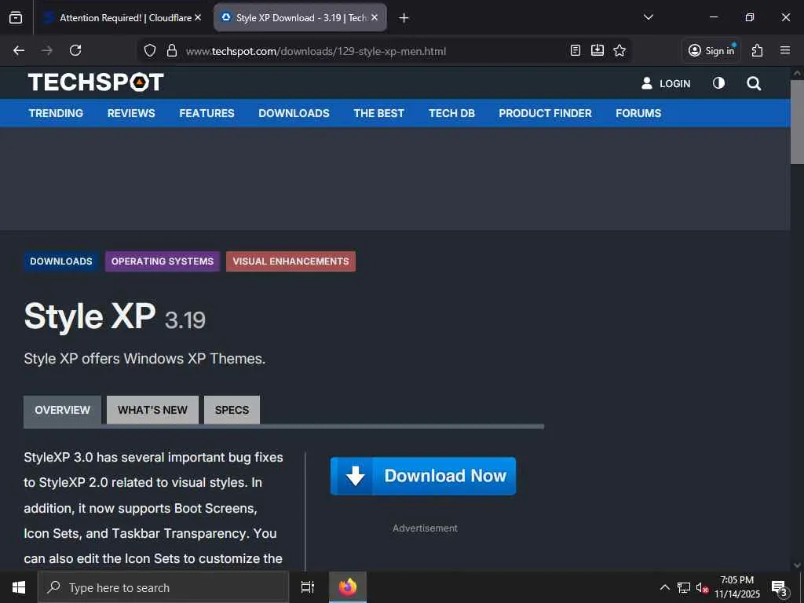804x603 pixels.
Task: Click 'Style XP offers Windows XP Themes.' text
Action: coord(144,358)
